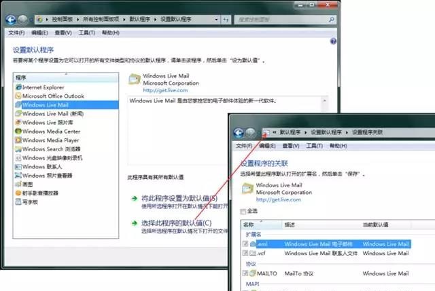Click the Windows 联系人 icon
Screen dimensions: 435x291
coord(18,167)
